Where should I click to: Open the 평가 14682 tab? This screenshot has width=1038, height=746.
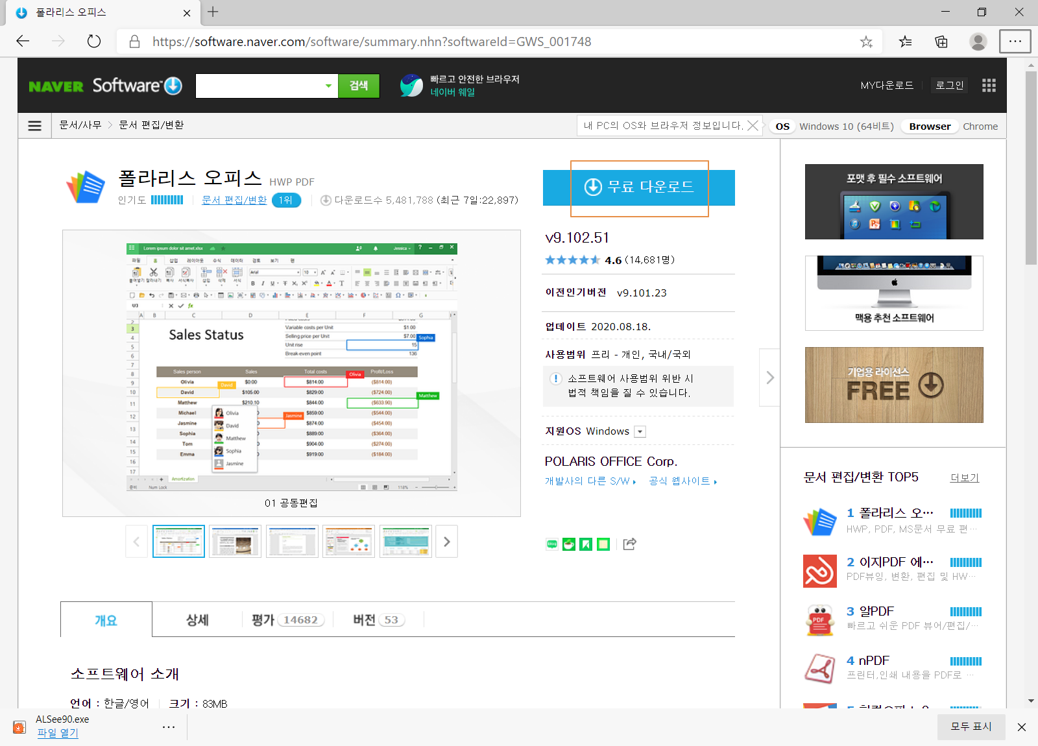click(288, 620)
